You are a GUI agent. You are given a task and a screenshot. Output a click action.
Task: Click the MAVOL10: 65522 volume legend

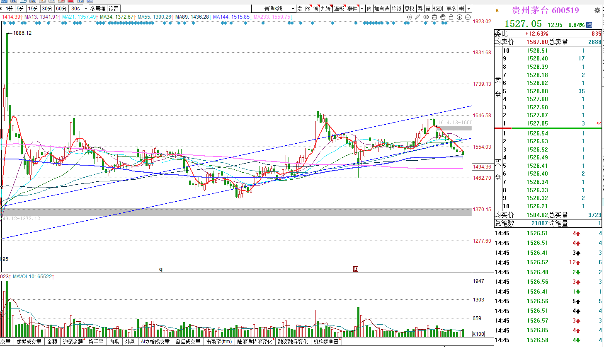point(33,276)
